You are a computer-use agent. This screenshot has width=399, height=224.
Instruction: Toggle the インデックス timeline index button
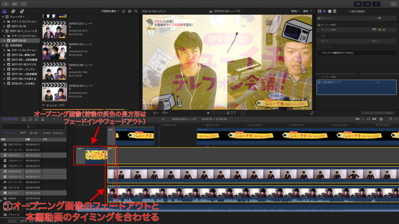(10, 119)
